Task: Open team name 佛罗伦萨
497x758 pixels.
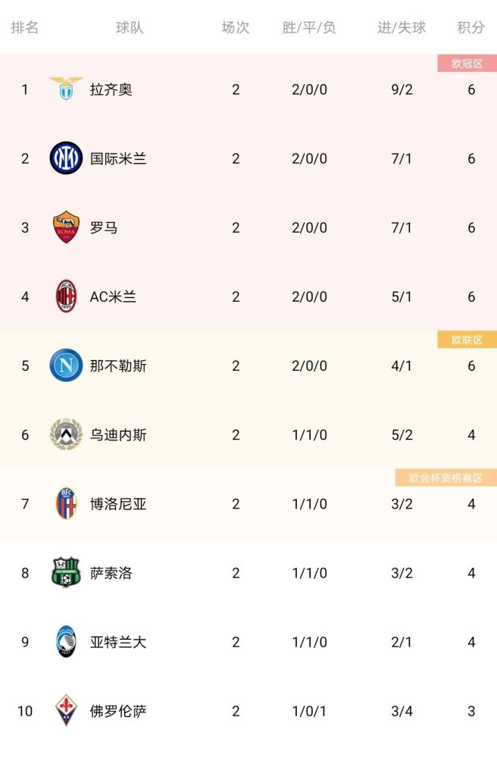Action: pos(118,711)
